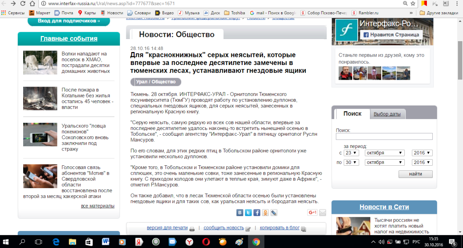Screen dimensions: 463x248
Task: Open Почта bookmark
Action: [64, 13]
